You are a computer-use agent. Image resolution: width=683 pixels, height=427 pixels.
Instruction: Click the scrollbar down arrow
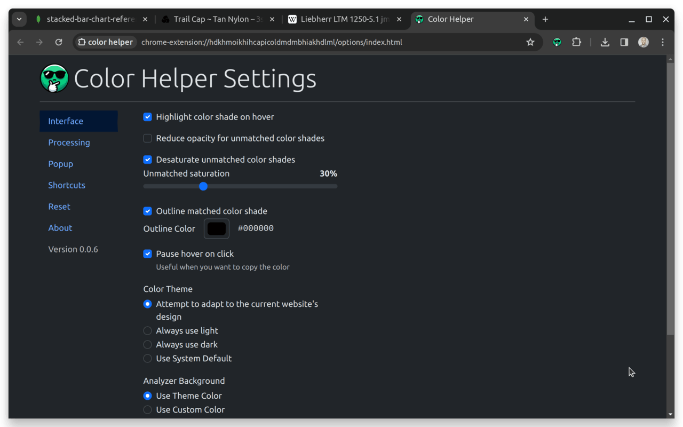[x=671, y=415]
